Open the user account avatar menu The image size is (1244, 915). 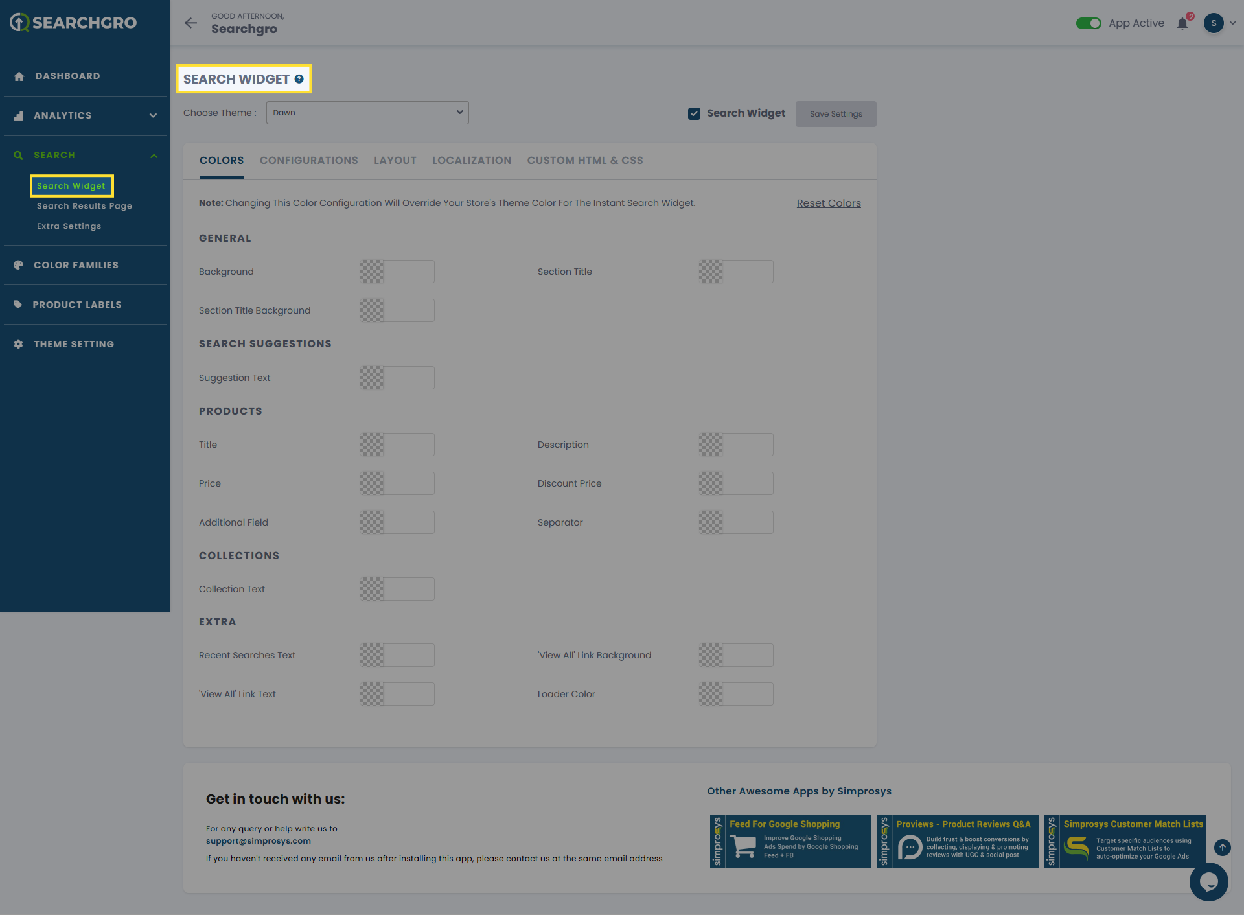1214,23
